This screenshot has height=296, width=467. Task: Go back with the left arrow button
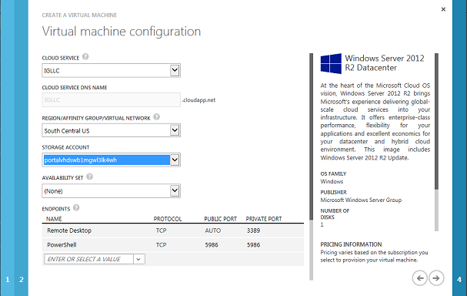click(x=420, y=278)
